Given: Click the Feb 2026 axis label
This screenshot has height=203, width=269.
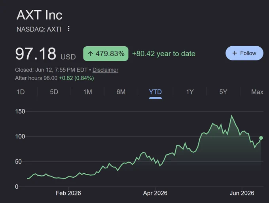Looking at the screenshot, I should [x=68, y=193].
